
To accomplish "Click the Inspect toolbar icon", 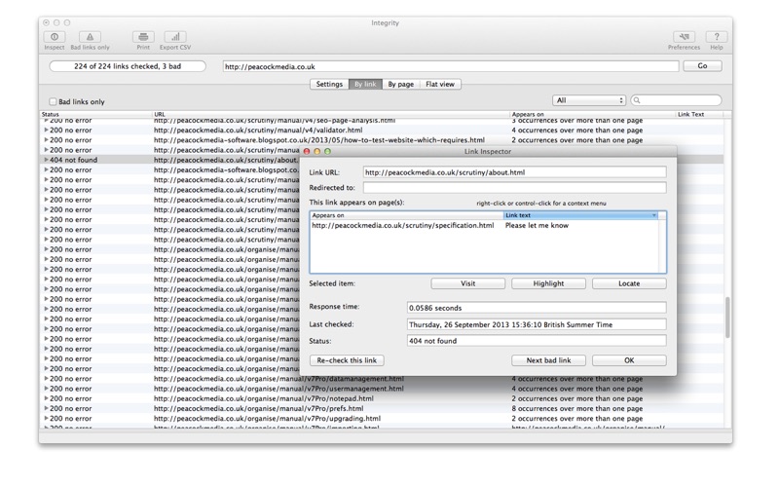I will [55, 37].
